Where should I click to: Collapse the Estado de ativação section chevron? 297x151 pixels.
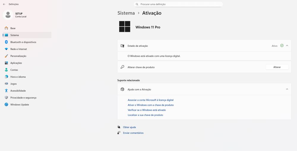[x=287, y=46]
